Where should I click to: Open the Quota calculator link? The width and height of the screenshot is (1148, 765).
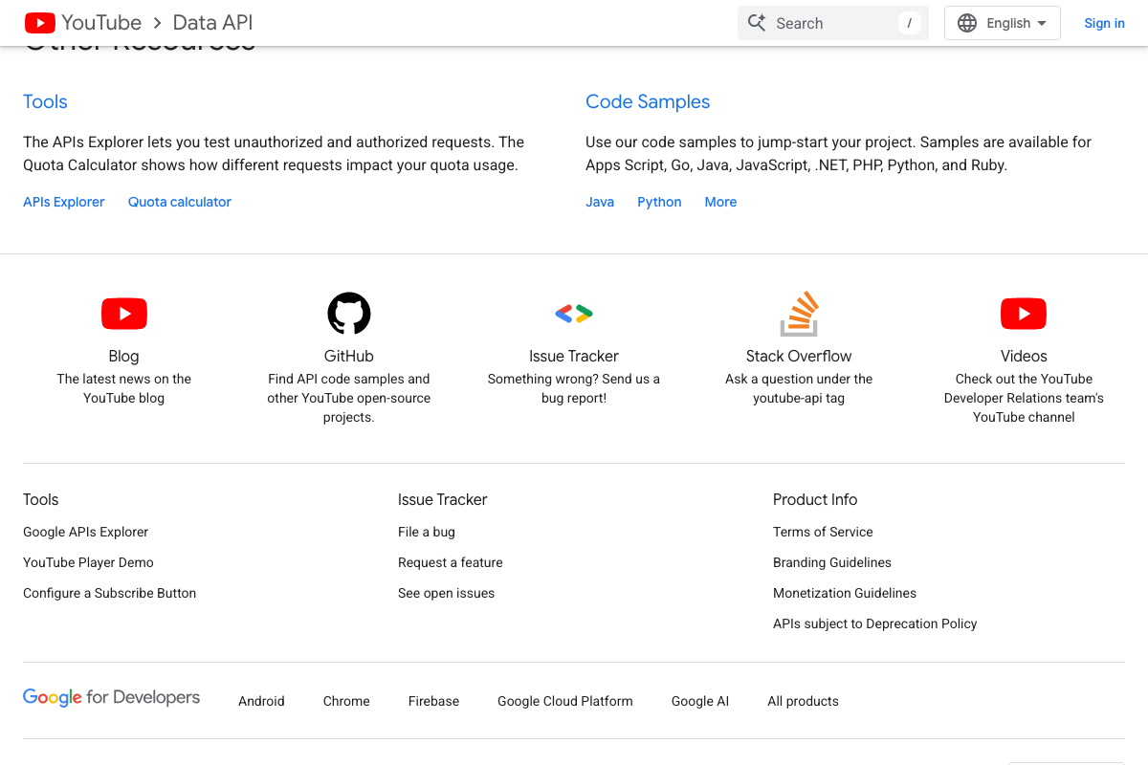click(x=180, y=202)
